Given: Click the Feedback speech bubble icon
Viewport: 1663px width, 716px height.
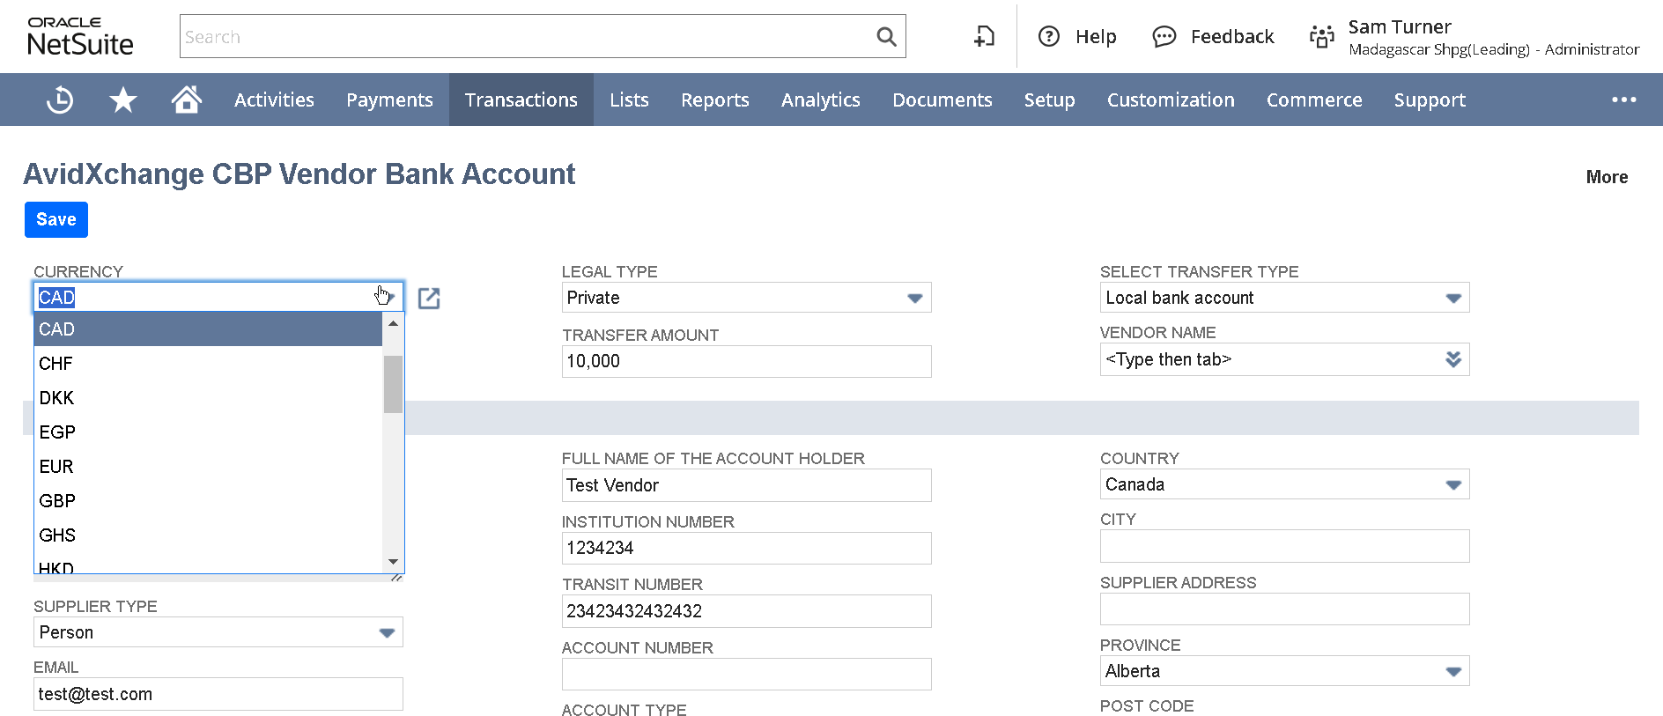Looking at the screenshot, I should tap(1164, 37).
